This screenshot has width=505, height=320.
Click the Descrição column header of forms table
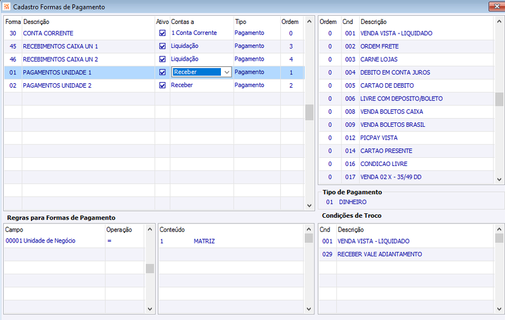[x=36, y=21]
